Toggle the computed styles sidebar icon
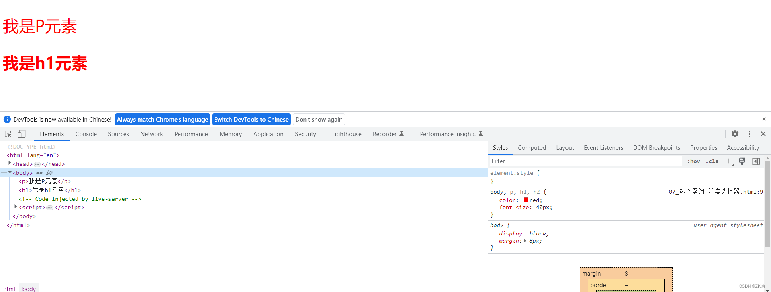The height and width of the screenshot is (292, 771). click(756, 161)
